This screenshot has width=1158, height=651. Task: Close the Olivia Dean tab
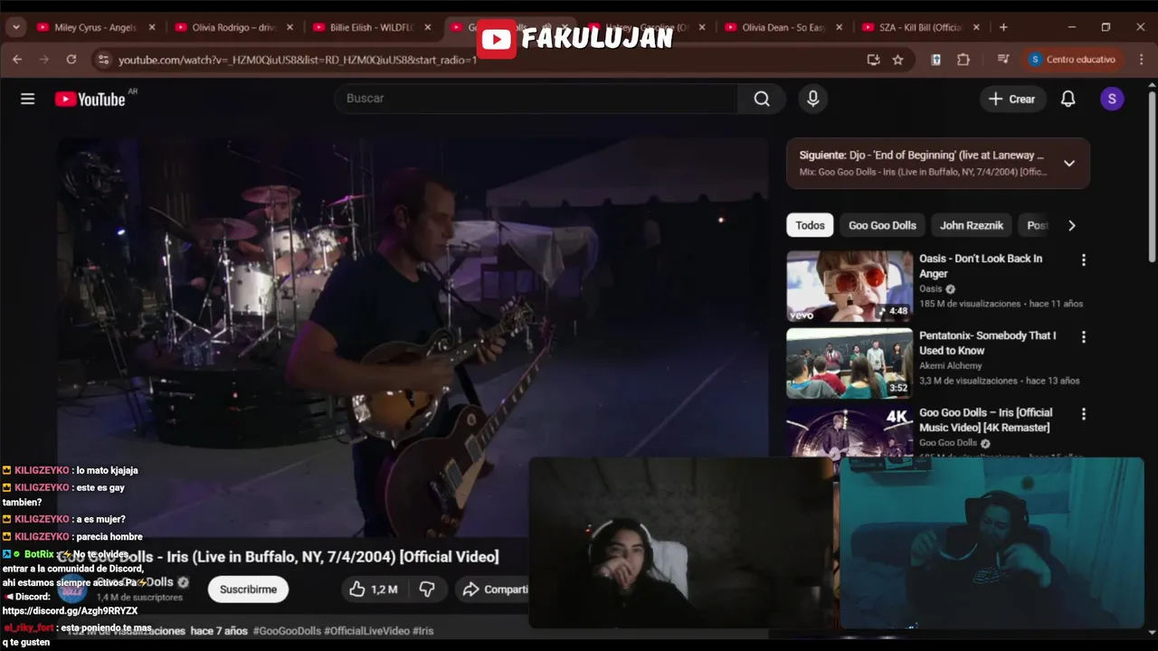tap(839, 27)
